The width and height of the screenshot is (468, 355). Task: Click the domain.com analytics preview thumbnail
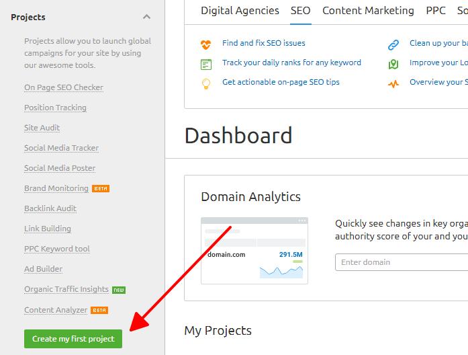coord(254,251)
